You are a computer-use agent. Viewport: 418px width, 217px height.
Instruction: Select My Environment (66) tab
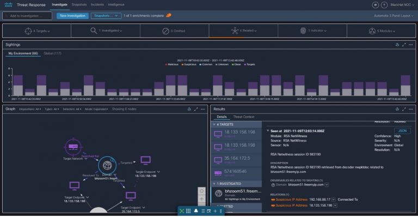click(x=23, y=53)
